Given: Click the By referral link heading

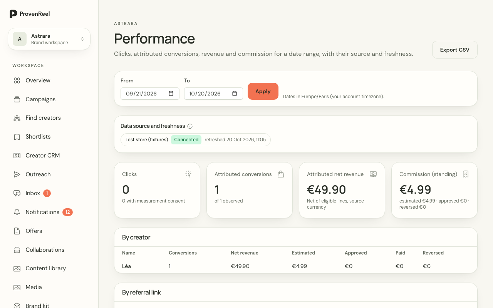Looking at the screenshot, I should pyautogui.click(x=141, y=293).
